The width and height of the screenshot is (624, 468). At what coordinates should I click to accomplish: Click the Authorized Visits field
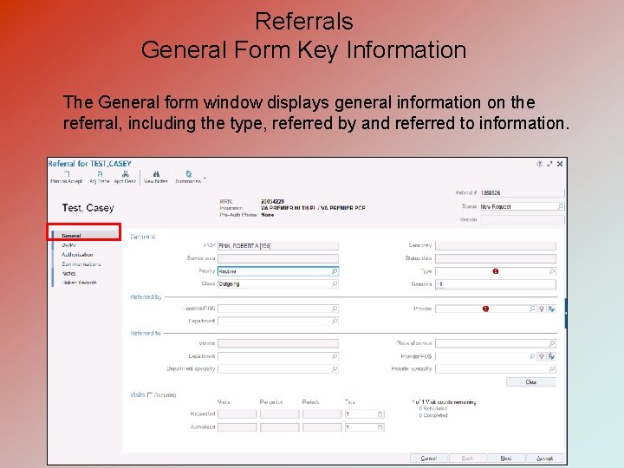(237, 427)
